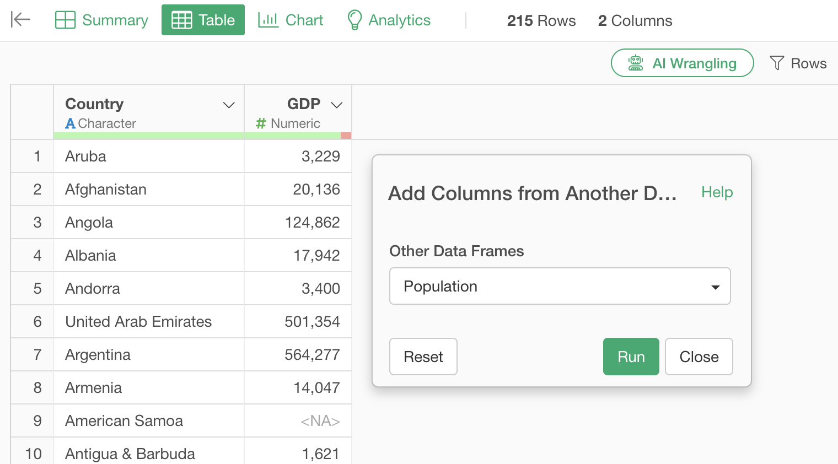
Task: Open the Summary view tab
Action: click(x=102, y=20)
